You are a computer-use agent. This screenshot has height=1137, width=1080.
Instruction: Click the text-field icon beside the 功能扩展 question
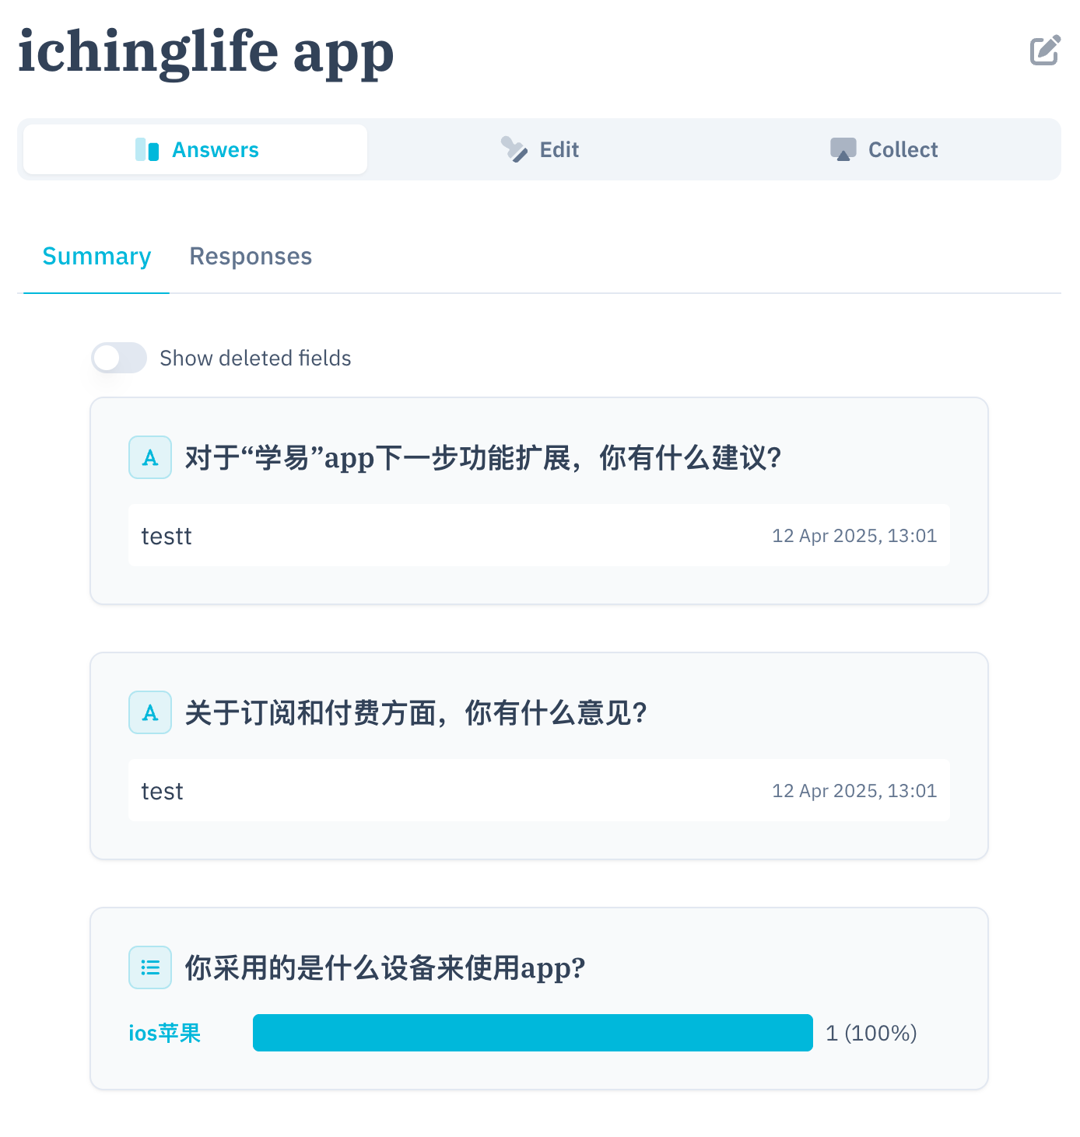tap(150, 457)
